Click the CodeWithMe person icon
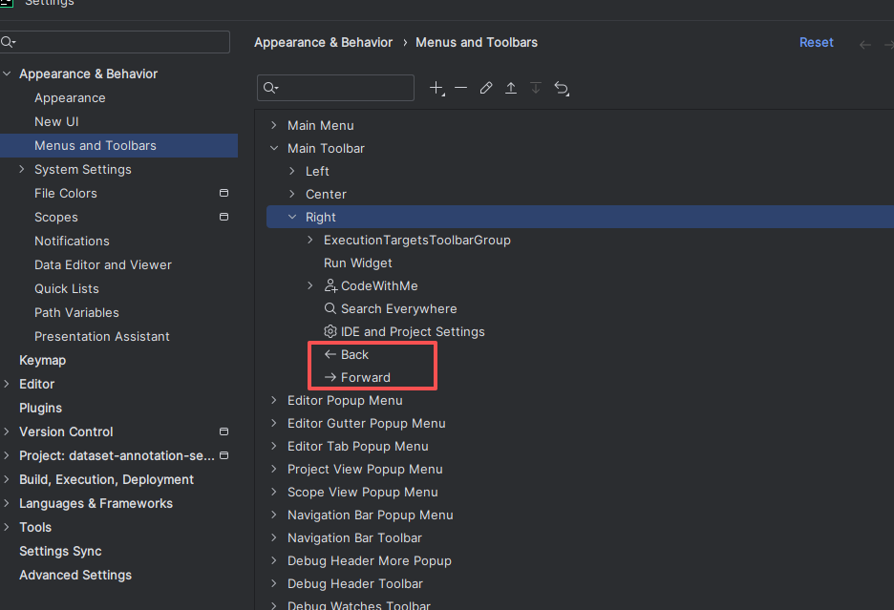This screenshot has width=894, height=610. click(x=330, y=285)
